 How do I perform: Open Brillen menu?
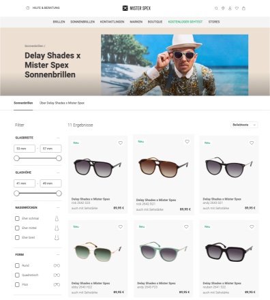[x=59, y=22]
